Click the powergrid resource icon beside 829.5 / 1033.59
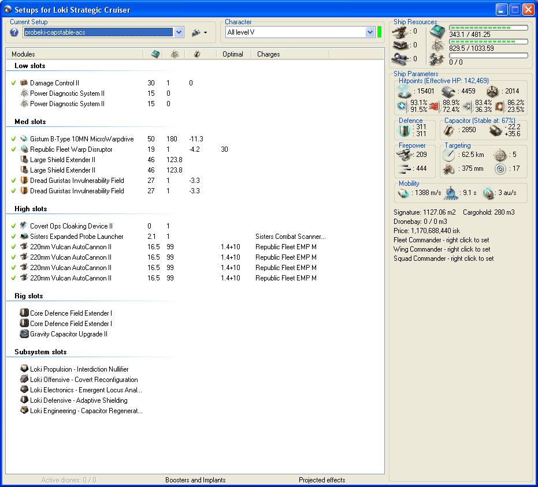This screenshot has height=487, width=538. pyautogui.click(x=437, y=45)
